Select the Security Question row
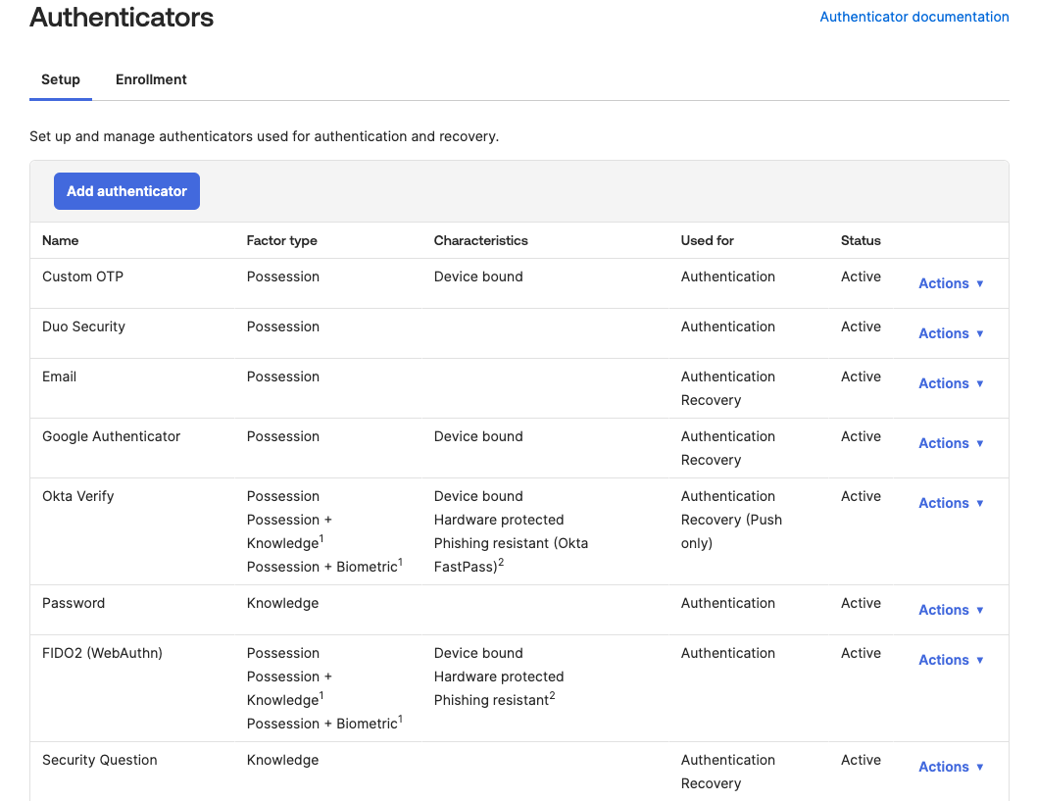This screenshot has height=801, width=1037. coord(100,760)
